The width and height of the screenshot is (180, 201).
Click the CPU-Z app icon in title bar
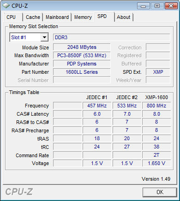pos(6,6)
